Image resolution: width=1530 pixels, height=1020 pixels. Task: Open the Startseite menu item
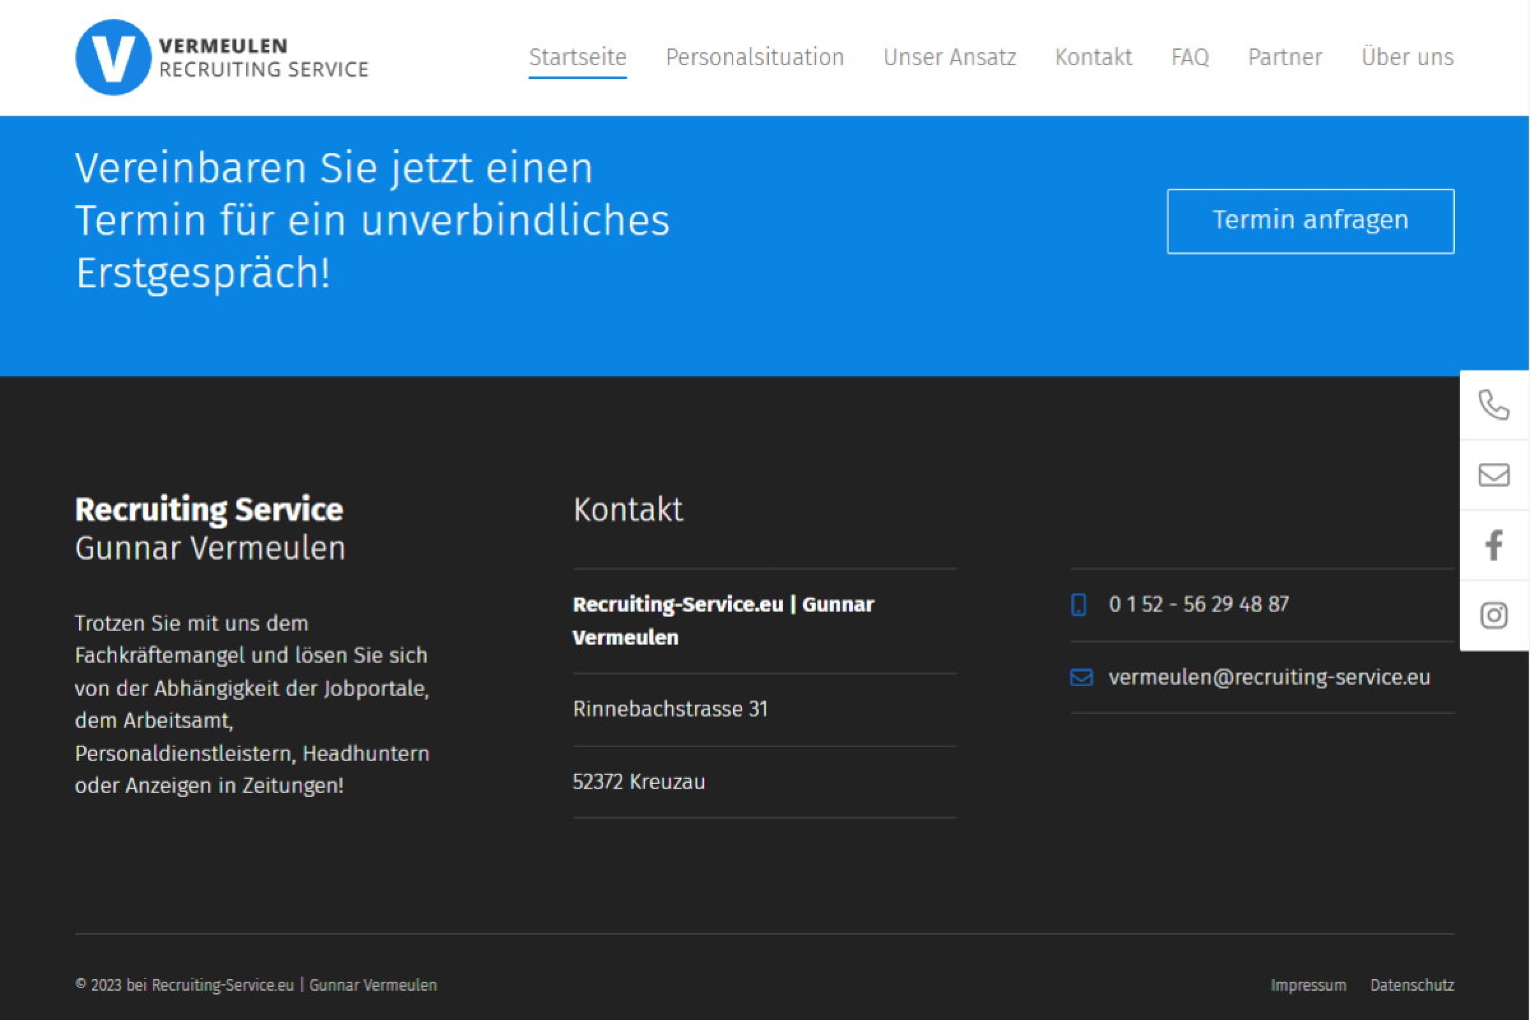click(x=577, y=57)
